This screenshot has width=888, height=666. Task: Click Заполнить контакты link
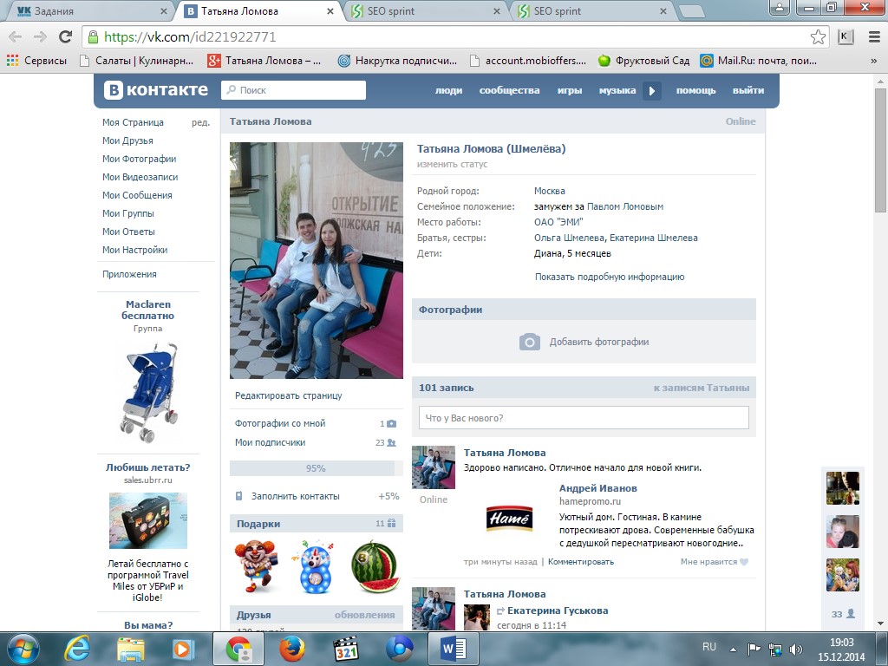[295, 496]
